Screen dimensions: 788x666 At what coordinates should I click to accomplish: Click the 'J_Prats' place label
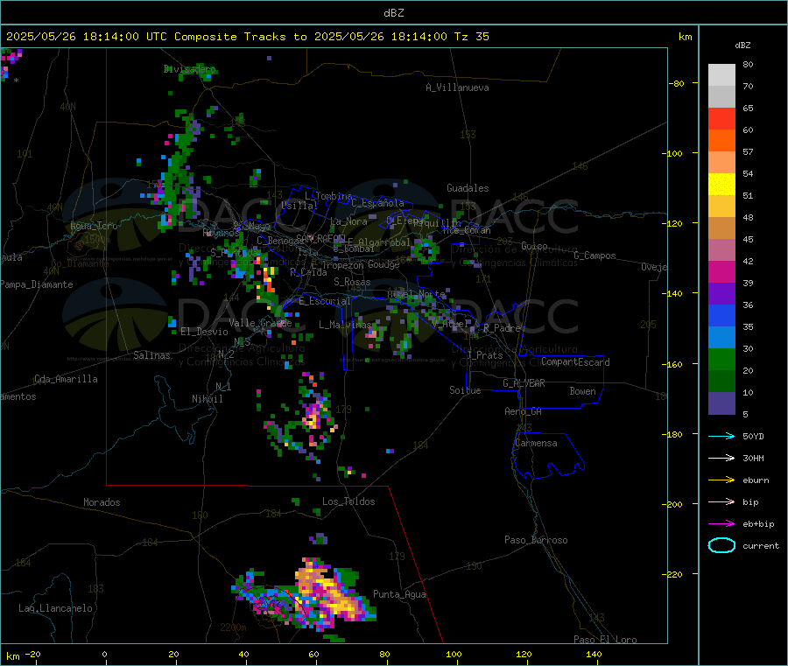[485, 355]
